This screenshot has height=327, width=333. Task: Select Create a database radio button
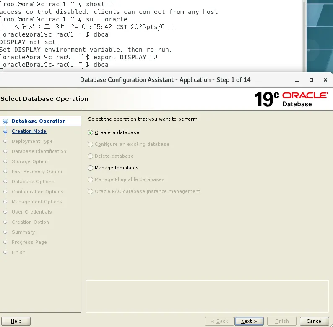[x=90, y=133]
